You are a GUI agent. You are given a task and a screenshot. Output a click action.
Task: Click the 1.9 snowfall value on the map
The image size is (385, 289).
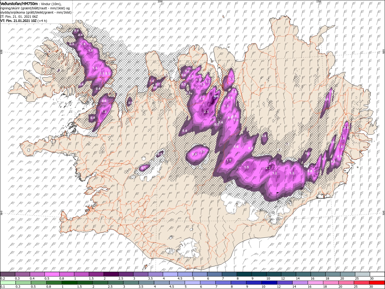tap(198, 80)
